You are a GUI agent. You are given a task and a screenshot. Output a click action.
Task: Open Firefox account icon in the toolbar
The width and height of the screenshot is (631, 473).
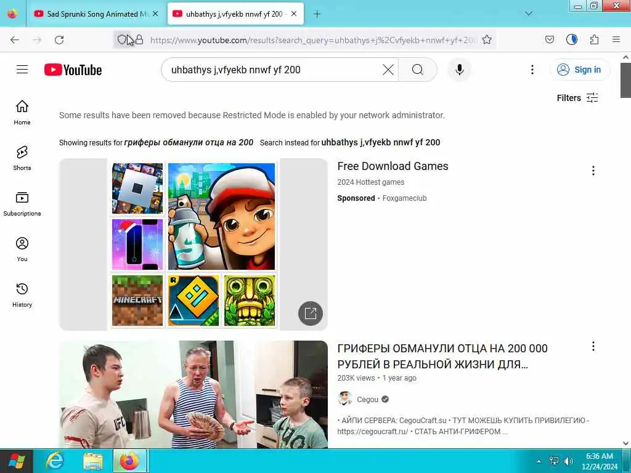click(571, 39)
